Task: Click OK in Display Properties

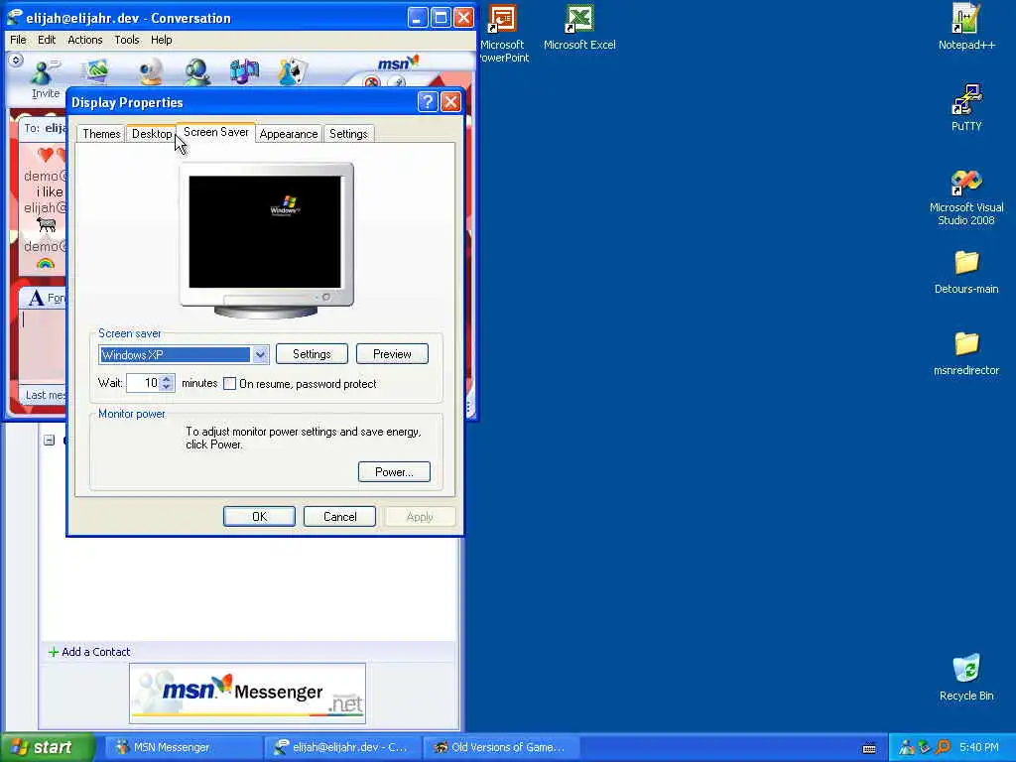Action: click(259, 516)
